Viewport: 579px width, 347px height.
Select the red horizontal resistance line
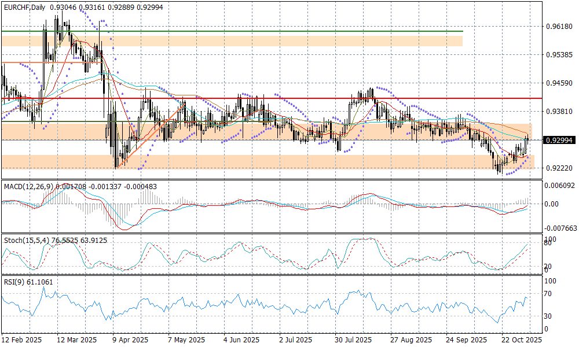(x=289, y=98)
